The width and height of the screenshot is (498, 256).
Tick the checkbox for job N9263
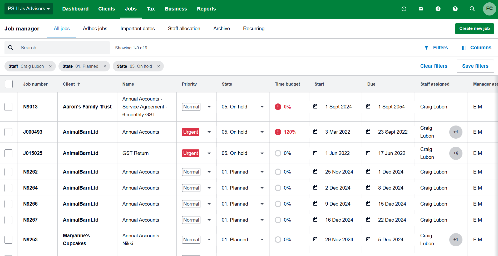tap(9, 239)
